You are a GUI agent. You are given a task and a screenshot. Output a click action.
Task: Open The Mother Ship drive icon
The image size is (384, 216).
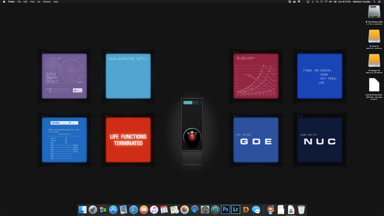coord(374,12)
